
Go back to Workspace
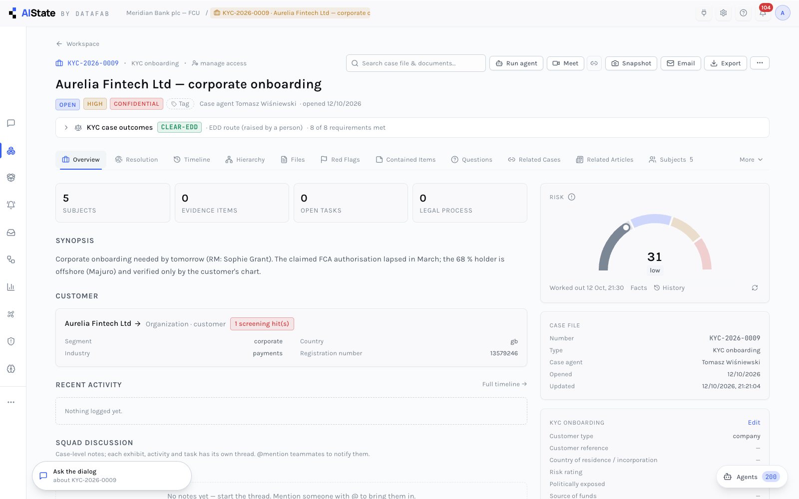pyautogui.click(x=77, y=44)
